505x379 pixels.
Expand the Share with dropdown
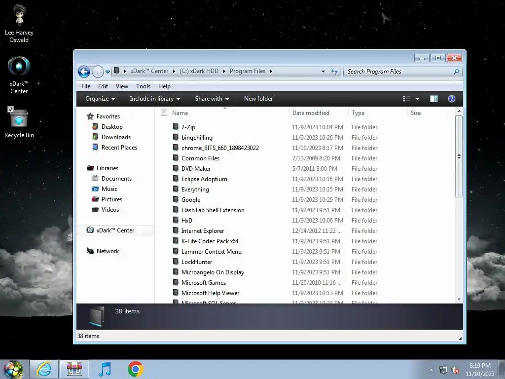tap(212, 99)
